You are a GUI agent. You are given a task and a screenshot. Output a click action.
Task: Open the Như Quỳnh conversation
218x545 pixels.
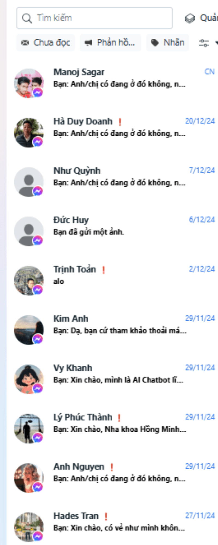pos(114,182)
